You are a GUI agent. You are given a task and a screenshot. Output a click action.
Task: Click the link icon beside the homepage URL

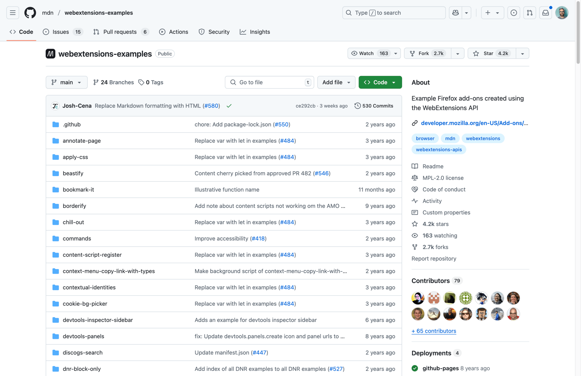[415, 123]
